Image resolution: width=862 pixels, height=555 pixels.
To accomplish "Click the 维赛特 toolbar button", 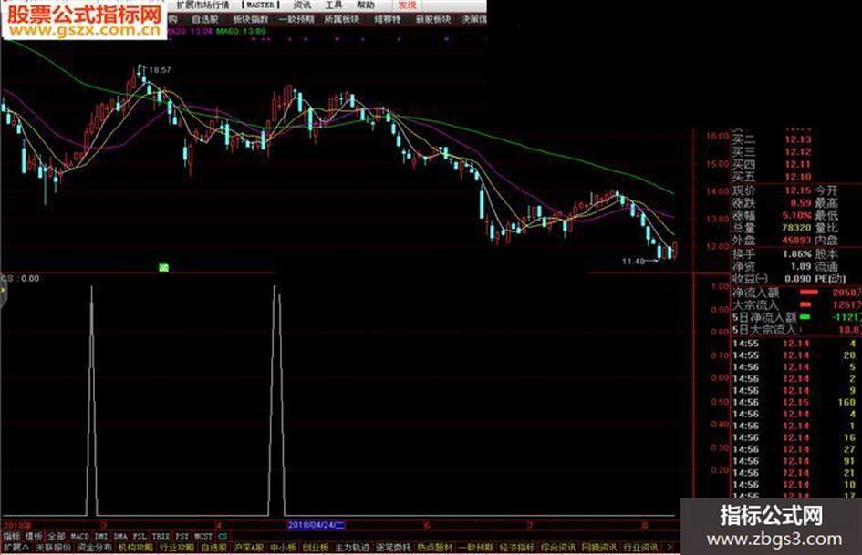I will tap(388, 20).
